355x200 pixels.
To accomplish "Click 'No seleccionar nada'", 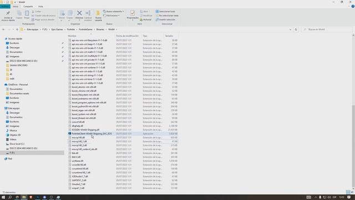I will click(167, 16).
